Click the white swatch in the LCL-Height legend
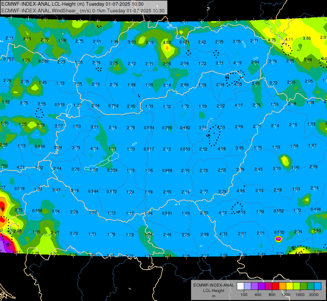This screenshot has width=327, height=301. pos(240,286)
